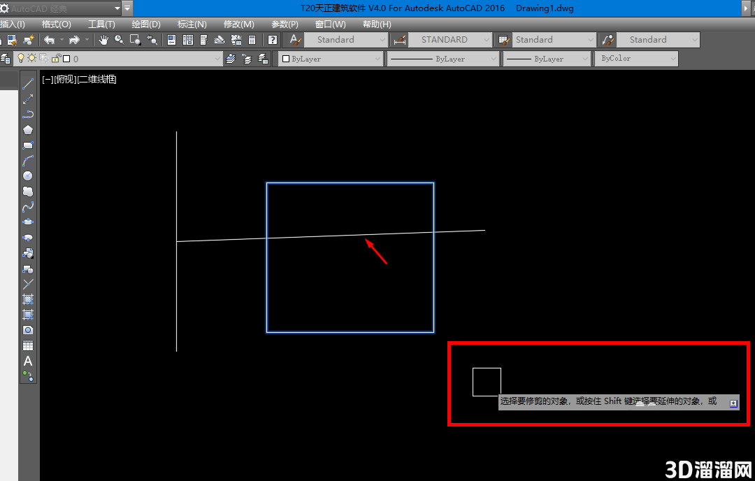Viewport: 755px width, 481px height.
Task: Select the Multiline Text tool
Action: [x=28, y=361]
